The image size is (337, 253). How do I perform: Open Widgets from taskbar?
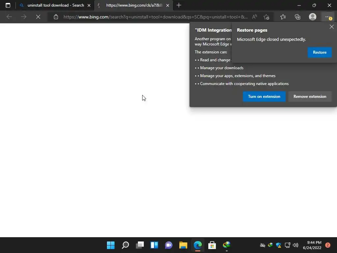(x=154, y=245)
